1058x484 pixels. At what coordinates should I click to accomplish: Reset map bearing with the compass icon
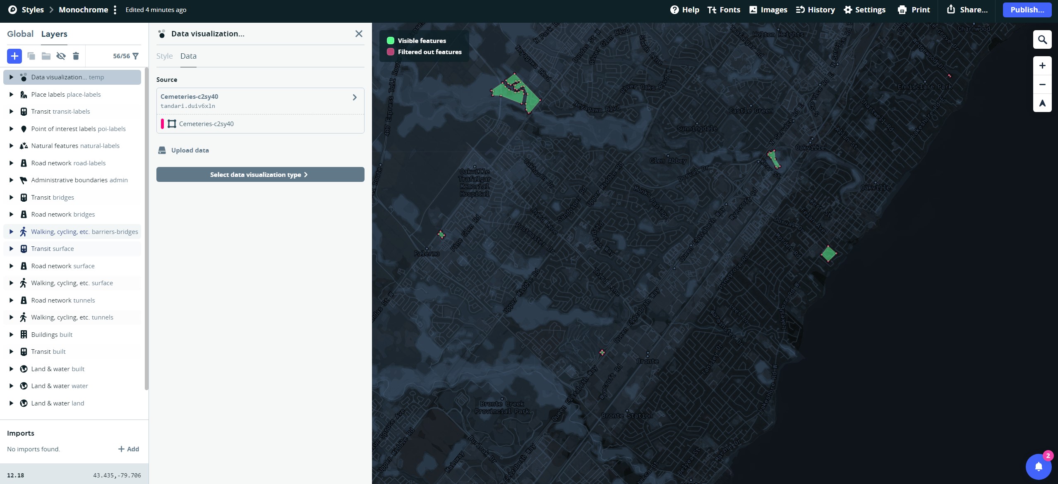[1042, 103]
